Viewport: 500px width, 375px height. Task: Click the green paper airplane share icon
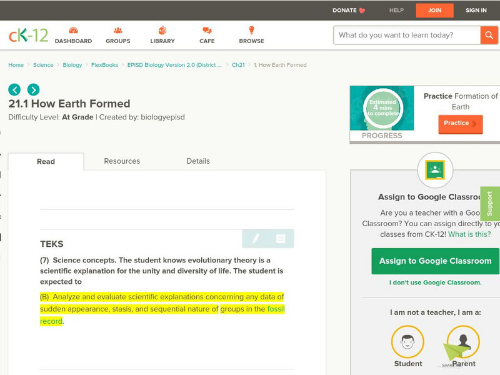tap(456, 353)
